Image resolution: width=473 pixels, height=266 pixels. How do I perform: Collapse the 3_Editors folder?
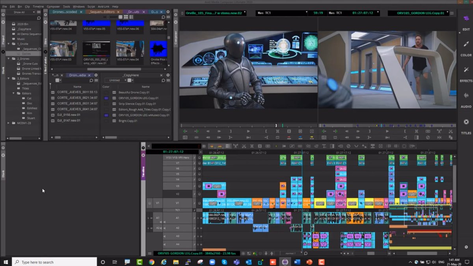pyautogui.click(x=9, y=78)
